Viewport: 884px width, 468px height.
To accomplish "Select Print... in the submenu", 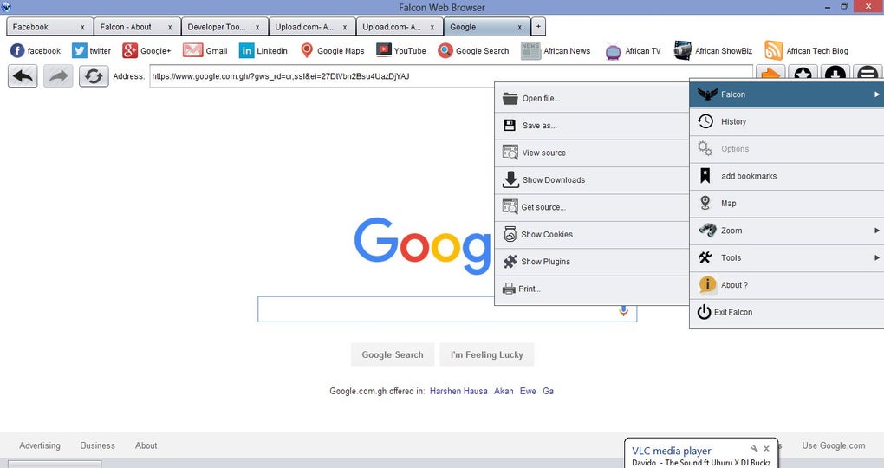I will pos(592,289).
